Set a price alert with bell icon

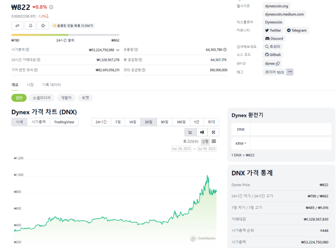[x=30, y=26]
